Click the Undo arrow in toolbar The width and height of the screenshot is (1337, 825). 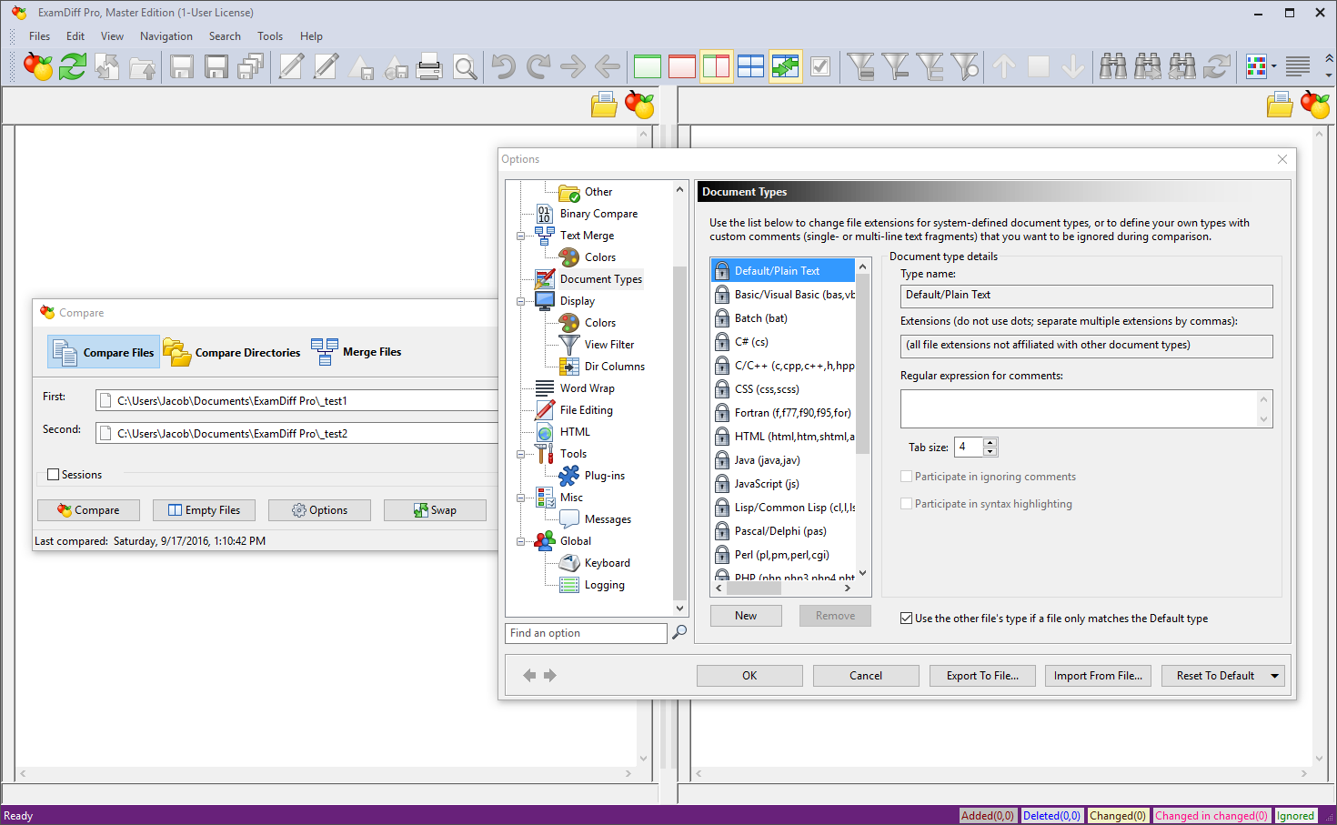pyautogui.click(x=503, y=66)
